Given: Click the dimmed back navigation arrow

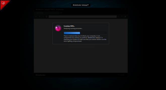Looking at the screenshot, I should 36,16.
